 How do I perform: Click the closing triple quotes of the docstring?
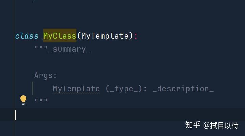point(41,101)
